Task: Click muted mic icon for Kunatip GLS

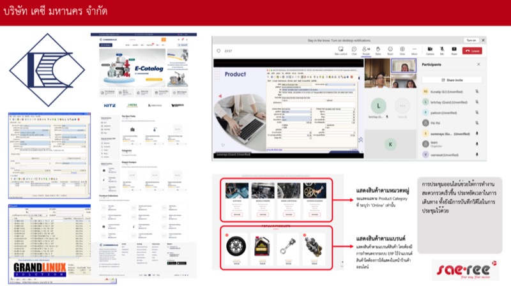Action: (477, 91)
